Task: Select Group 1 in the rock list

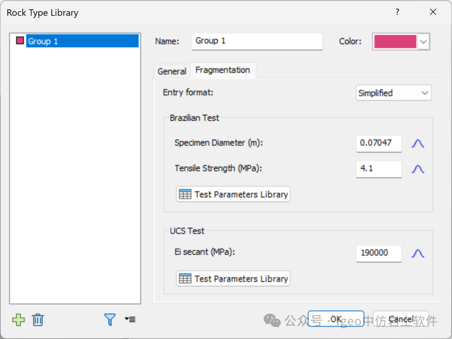Action: pos(43,41)
